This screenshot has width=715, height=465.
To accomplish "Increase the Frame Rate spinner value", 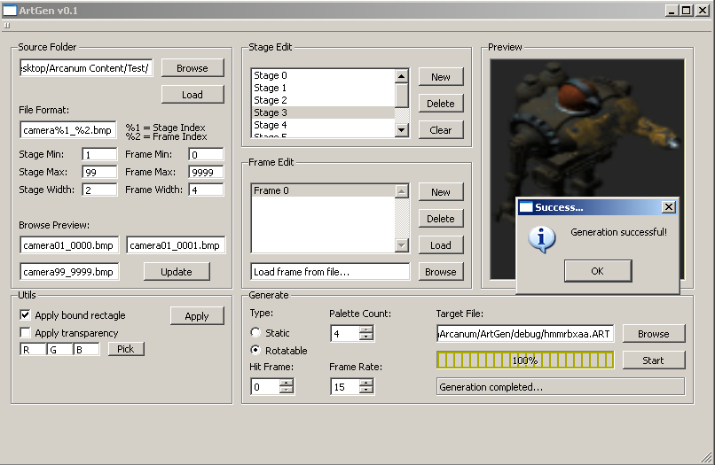I will click(x=366, y=383).
